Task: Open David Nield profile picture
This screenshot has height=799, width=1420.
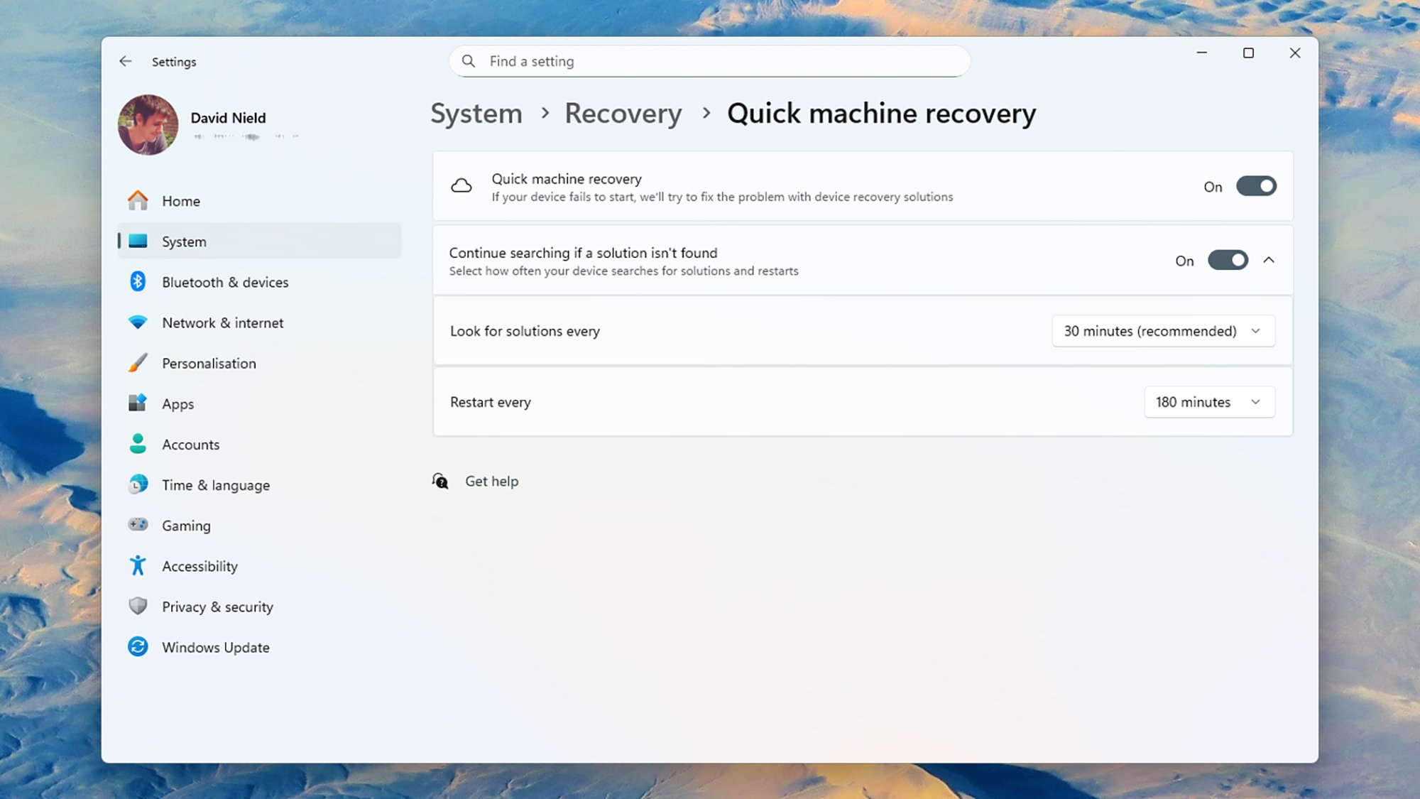Action: click(x=148, y=125)
